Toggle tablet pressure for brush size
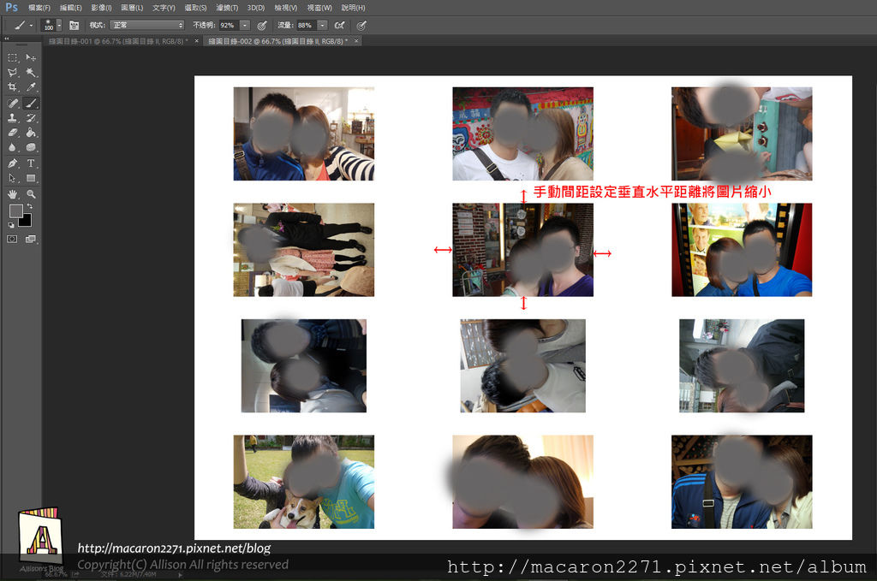This screenshot has width=877, height=581. tap(361, 25)
